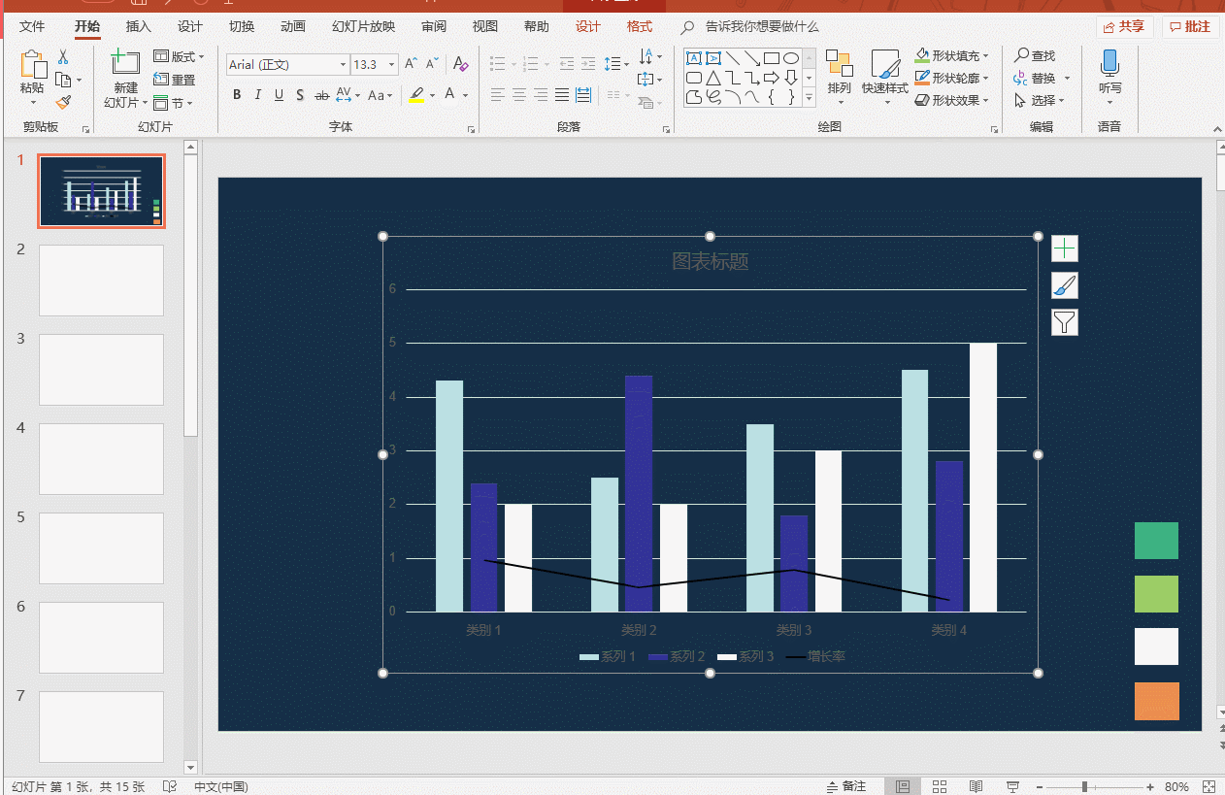Viewport: 1225px width, 795px height.
Task: Toggle underline text formatting
Action: tap(279, 95)
